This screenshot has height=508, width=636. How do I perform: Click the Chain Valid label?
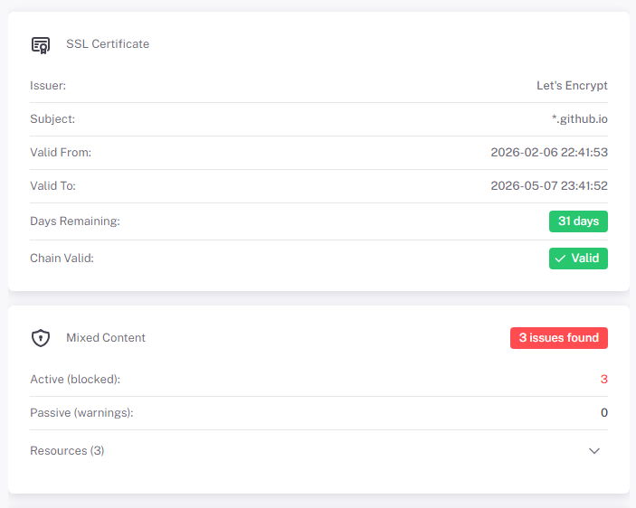click(x=62, y=259)
